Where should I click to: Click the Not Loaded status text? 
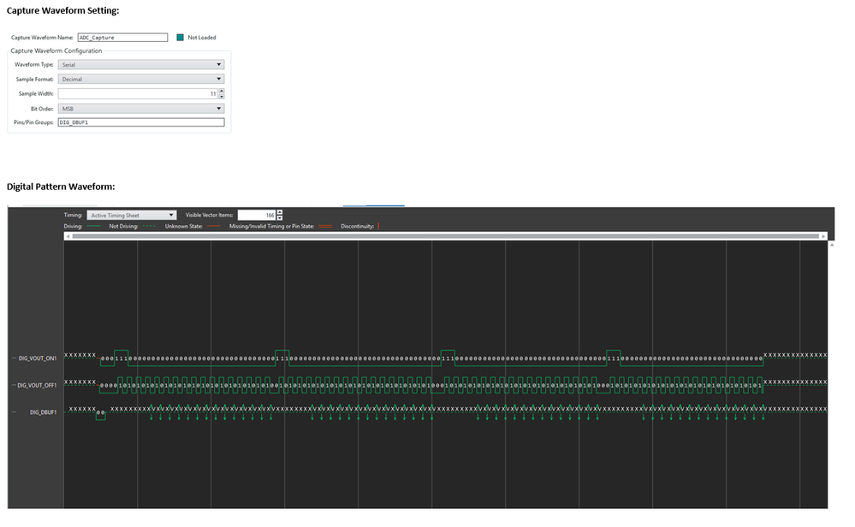202,38
